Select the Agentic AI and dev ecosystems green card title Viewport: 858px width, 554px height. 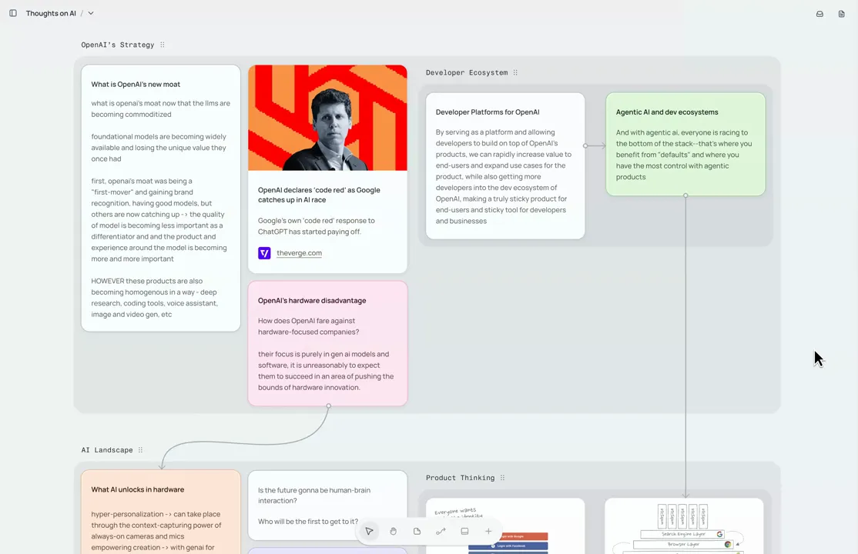[667, 112]
